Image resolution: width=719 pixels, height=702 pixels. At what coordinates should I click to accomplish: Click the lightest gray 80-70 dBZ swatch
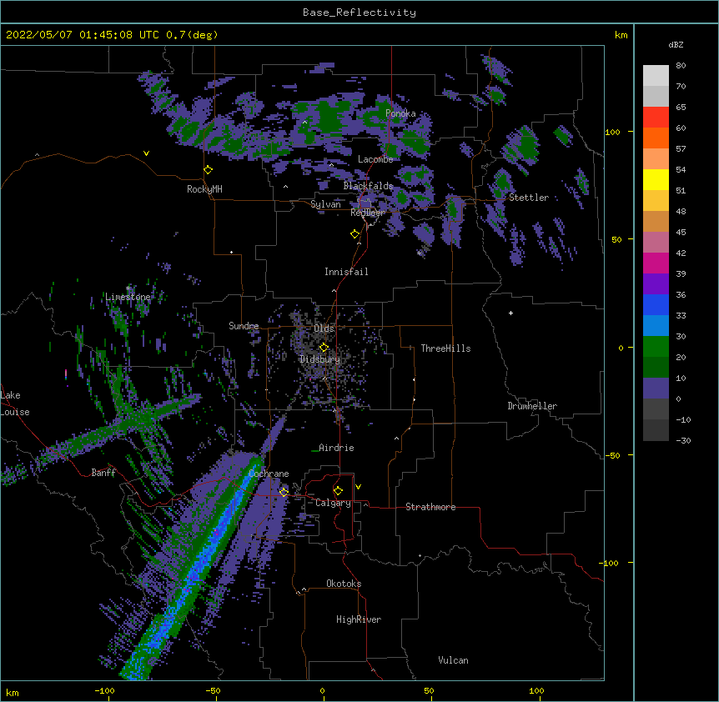click(x=656, y=76)
